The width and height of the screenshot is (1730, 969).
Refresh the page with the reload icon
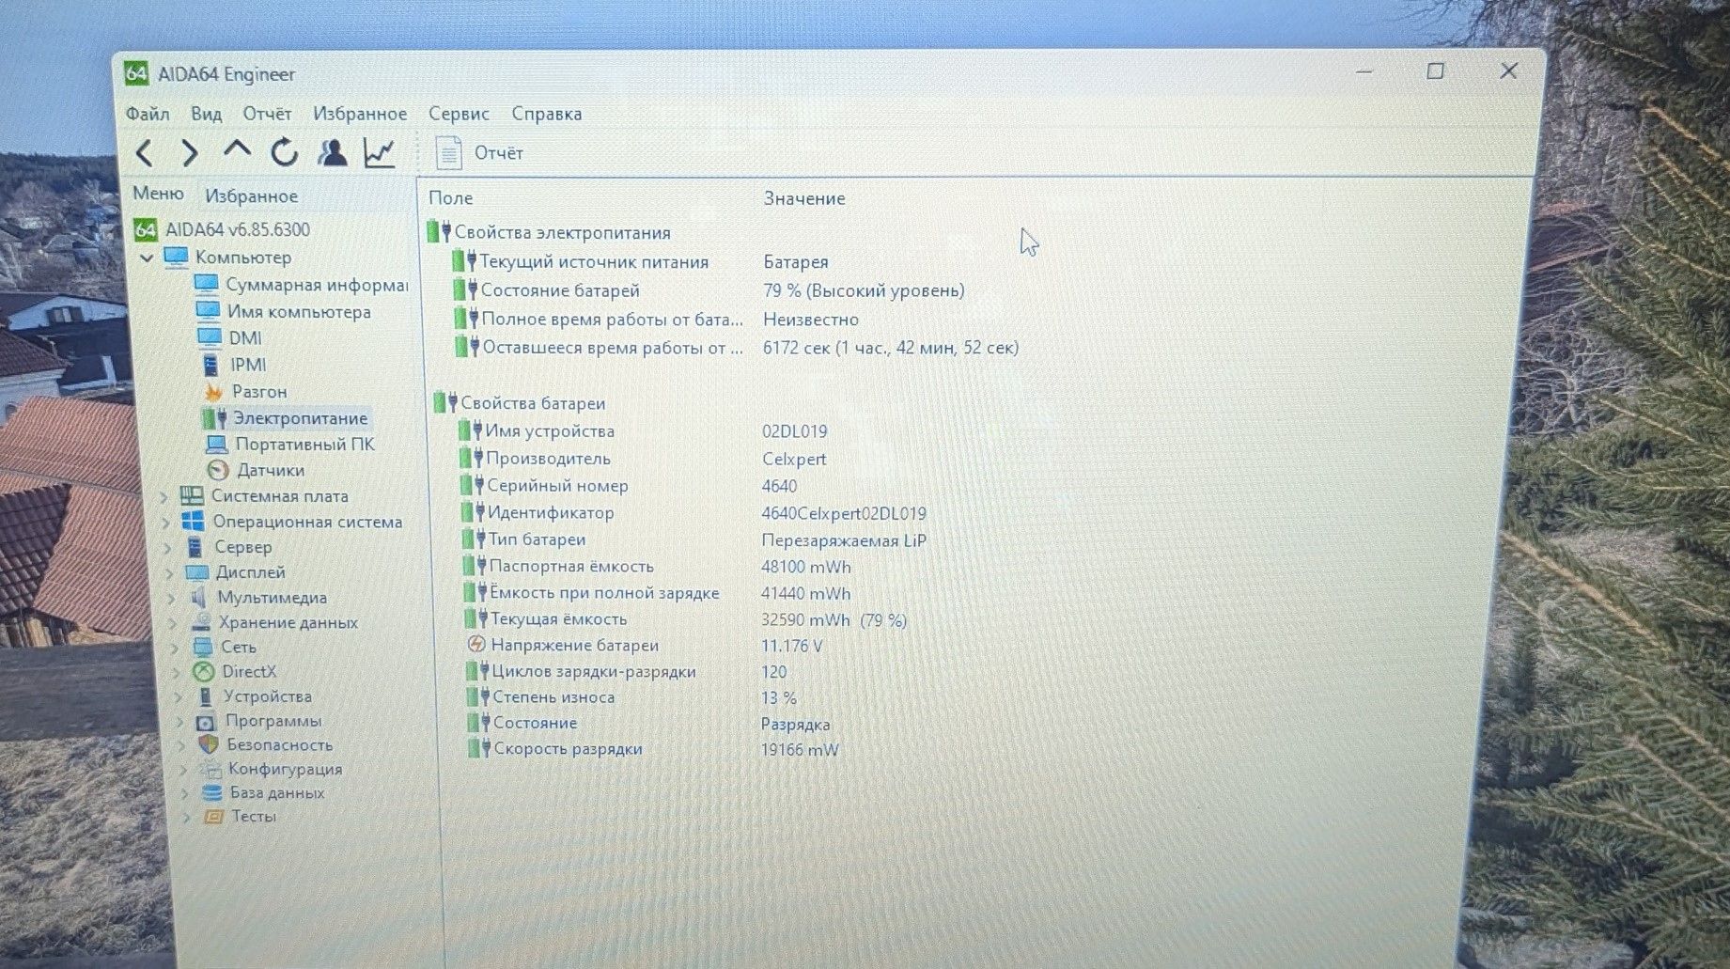pyautogui.click(x=285, y=152)
